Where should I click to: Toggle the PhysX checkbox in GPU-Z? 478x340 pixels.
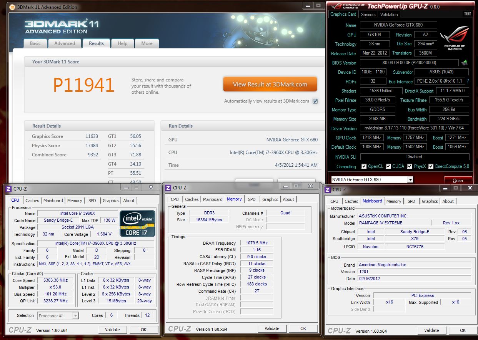pos(410,166)
